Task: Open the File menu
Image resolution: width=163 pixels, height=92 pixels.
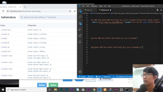Action: pos(83,6)
